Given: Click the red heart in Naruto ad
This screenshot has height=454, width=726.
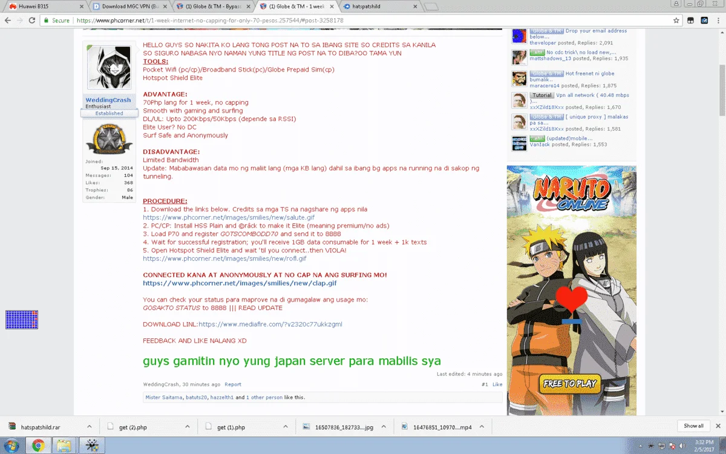Looking at the screenshot, I should pos(572,301).
